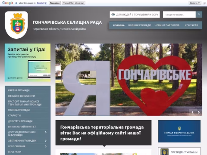This screenshot has height=155, width=207.
Task: Open the Головна menu tab
Action: point(119,25)
